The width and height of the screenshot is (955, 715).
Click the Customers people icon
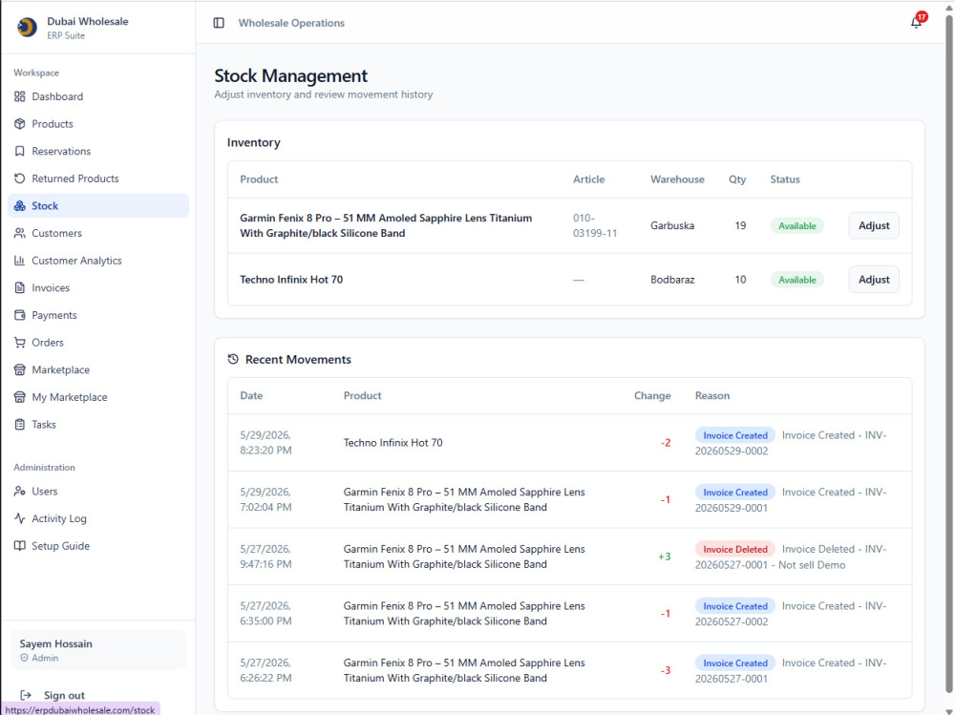click(20, 233)
